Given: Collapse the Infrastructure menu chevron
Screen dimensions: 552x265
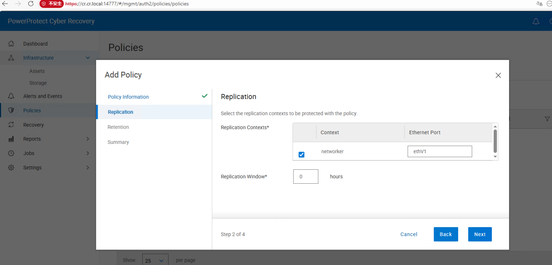Looking at the screenshot, I should click(88, 58).
